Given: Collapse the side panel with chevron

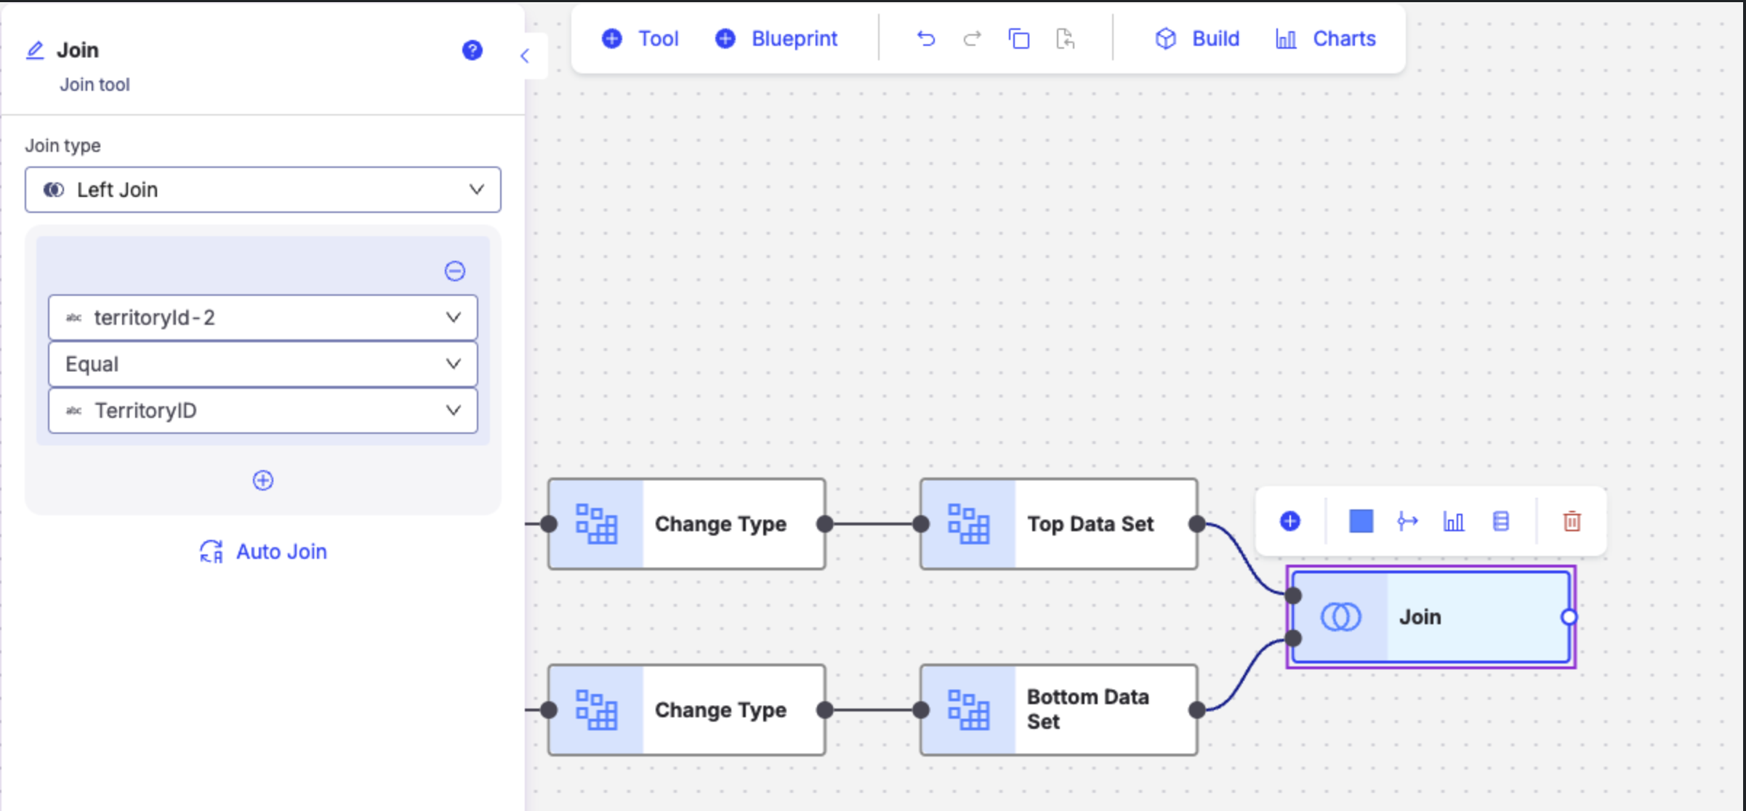Looking at the screenshot, I should 525,56.
